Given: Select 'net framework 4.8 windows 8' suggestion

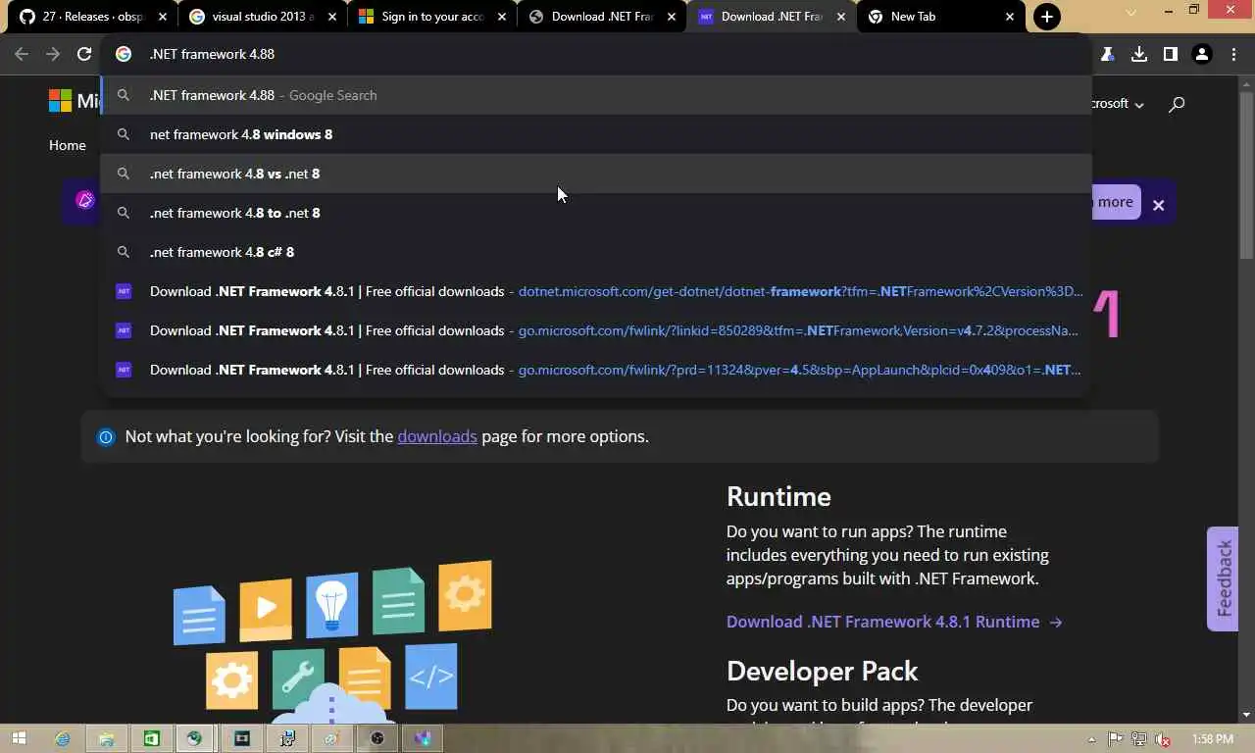Looking at the screenshot, I should [x=596, y=134].
